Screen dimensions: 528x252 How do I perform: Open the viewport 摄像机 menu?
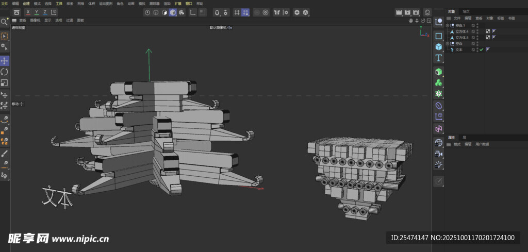(x=35, y=21)
